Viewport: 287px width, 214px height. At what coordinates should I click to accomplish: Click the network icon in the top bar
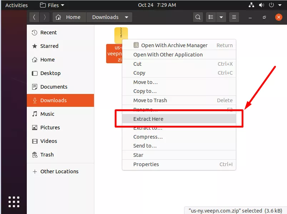[251, 5]
